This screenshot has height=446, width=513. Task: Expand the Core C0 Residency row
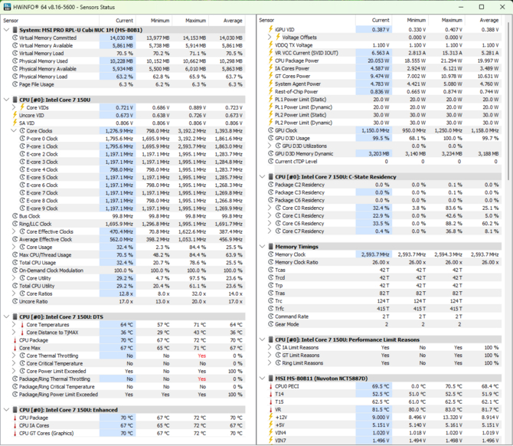click(x=270, y=208)
